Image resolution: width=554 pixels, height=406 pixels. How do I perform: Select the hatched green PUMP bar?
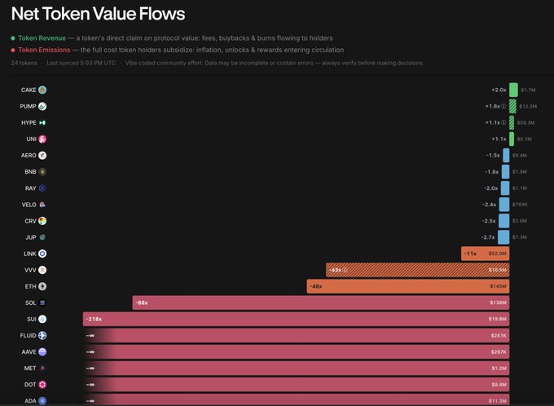(512, 106)
